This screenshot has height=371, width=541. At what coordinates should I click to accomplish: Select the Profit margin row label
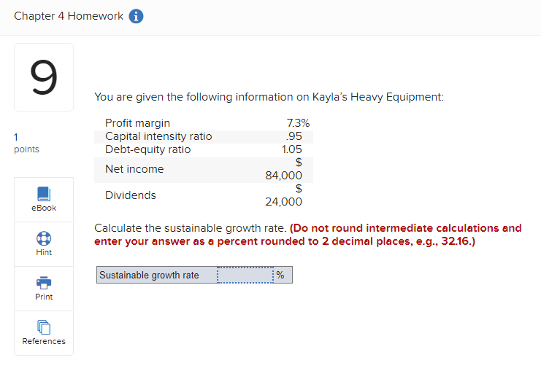tap(137, 123)
